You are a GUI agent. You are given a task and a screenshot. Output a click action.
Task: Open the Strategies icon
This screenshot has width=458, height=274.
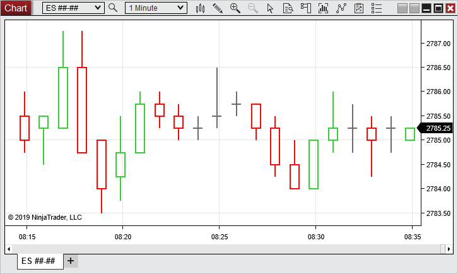pyautogui.click(x=341, y=8)
